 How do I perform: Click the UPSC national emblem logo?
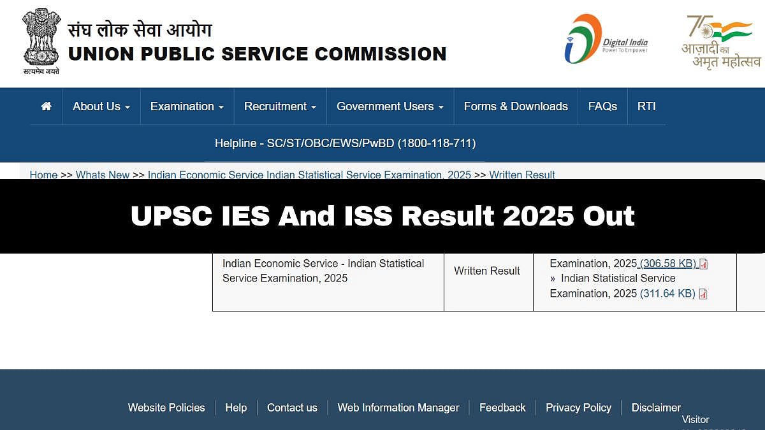coord(41,39)
